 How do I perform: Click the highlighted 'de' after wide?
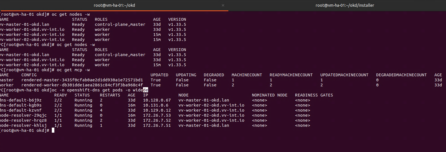(146, 90)
